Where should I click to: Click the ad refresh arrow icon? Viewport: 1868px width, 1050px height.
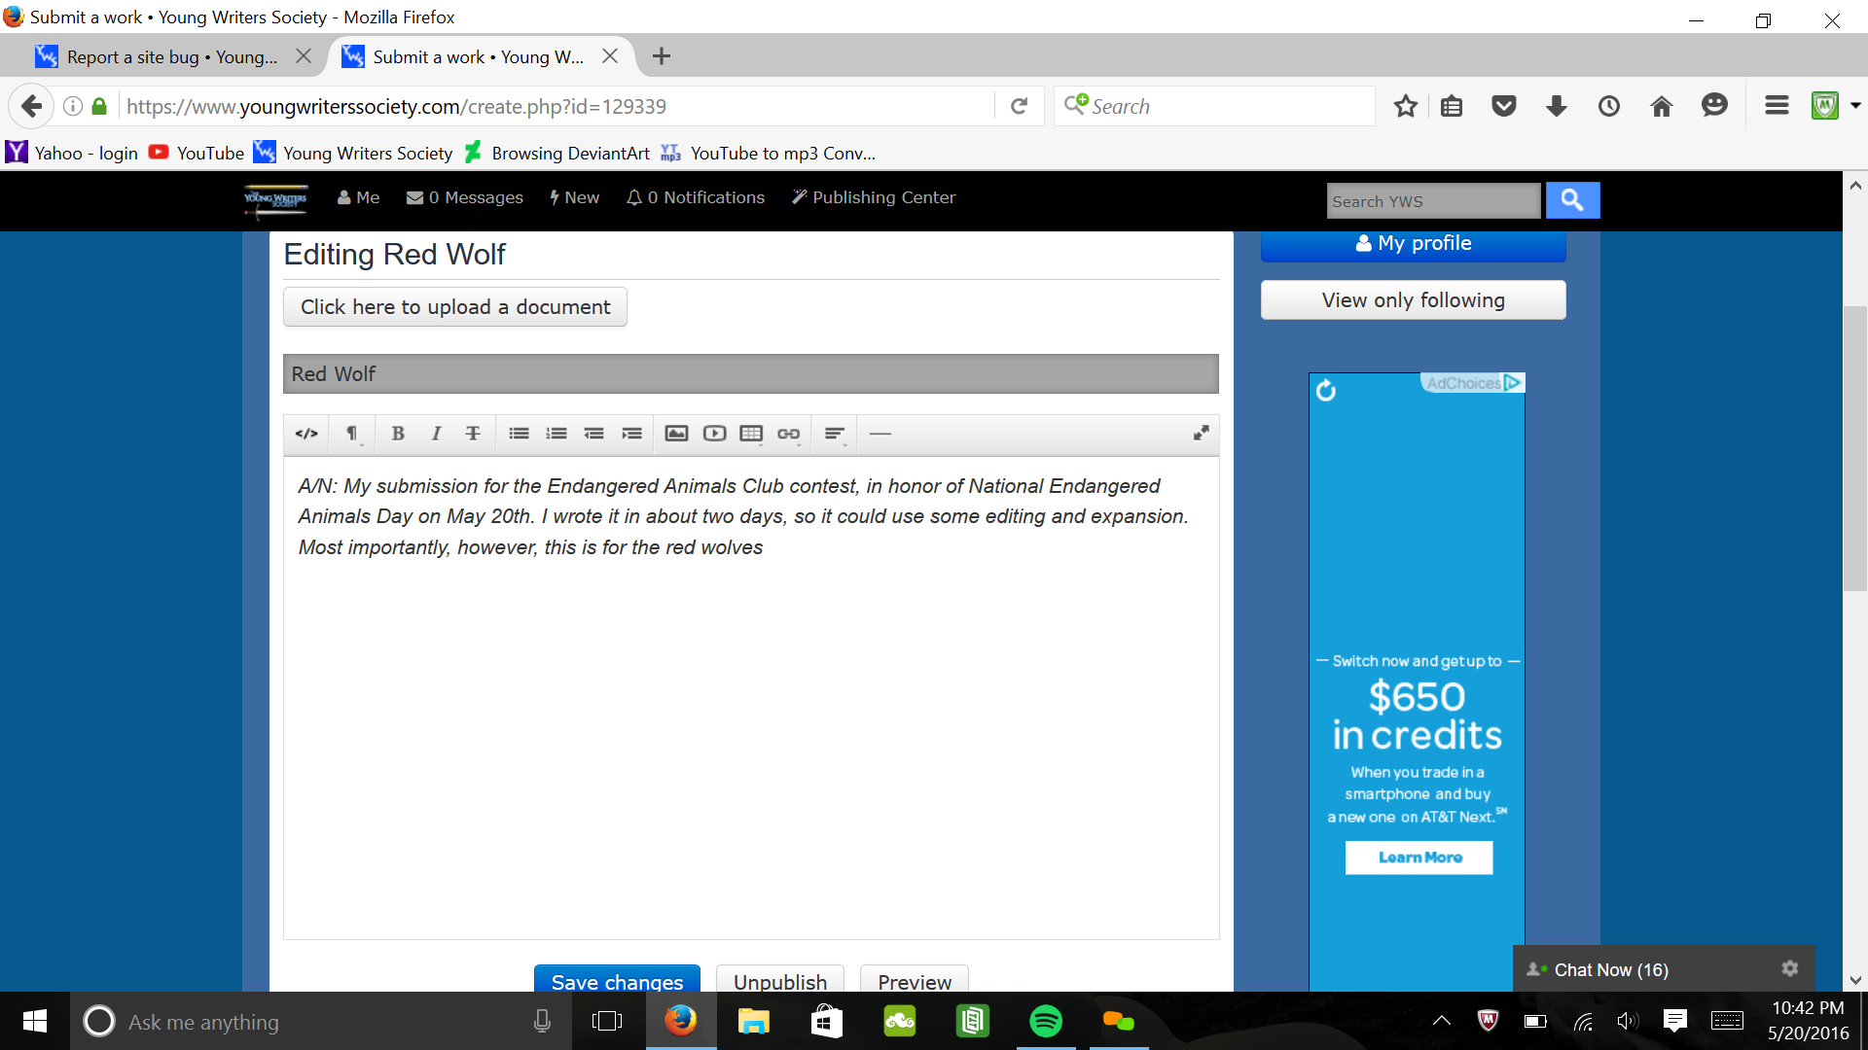(1326, 391)
